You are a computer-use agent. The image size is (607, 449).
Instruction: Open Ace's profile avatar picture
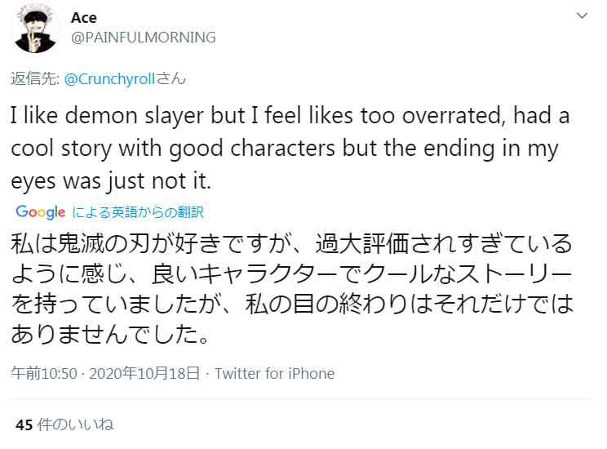click(x=35, y=30)
